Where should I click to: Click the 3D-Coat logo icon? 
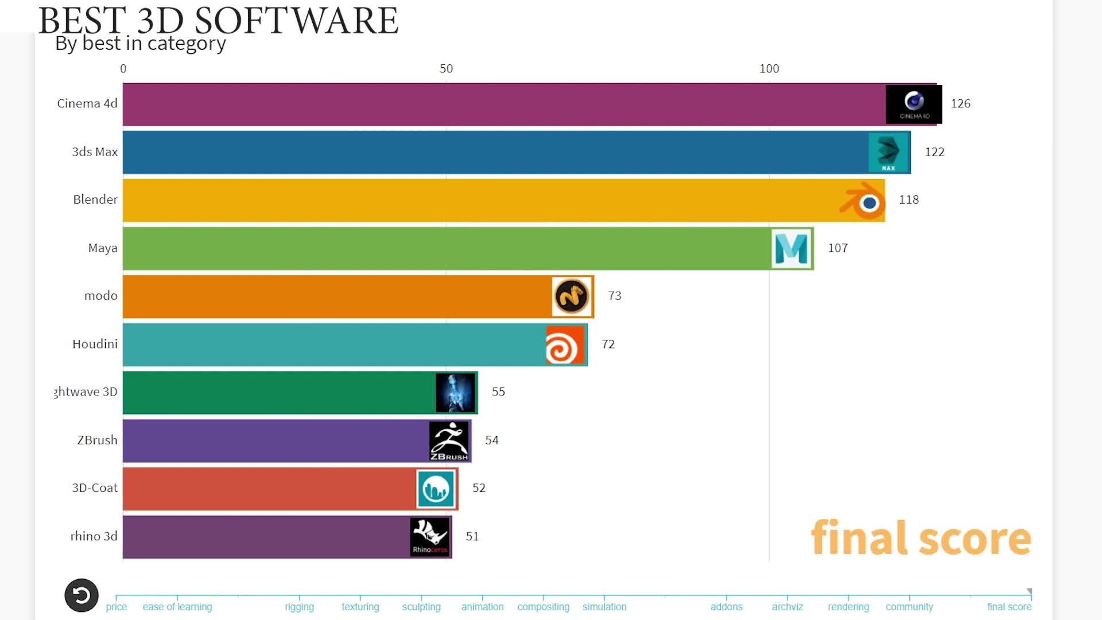click(x=436, y=489)
